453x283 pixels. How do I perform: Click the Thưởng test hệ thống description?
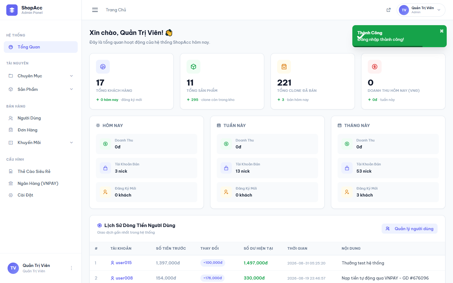tap(363, 263)
